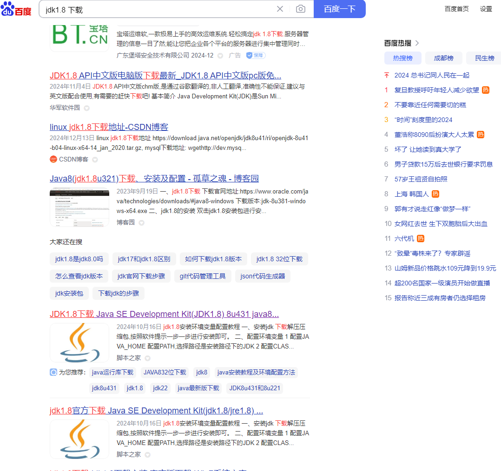The width and height of the screenshot is (501, 471).
Task: Open hot search "时间"刻度里的2024
Action: pos(423,120)
